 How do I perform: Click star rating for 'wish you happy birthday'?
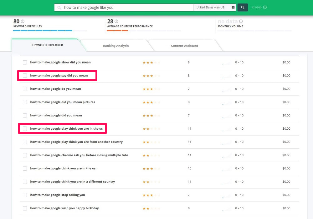(x=151, y=208)
